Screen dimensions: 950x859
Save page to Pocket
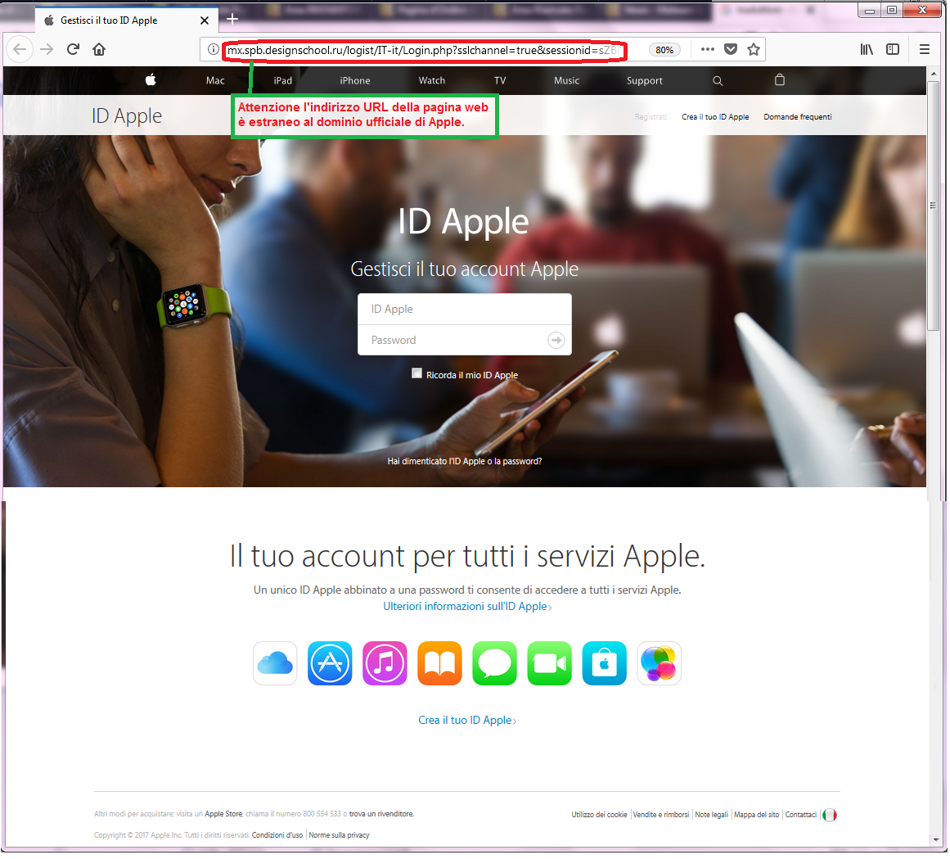[732, 50]
